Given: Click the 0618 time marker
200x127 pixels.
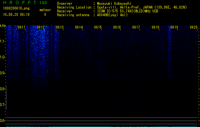Looking at the screenshot, I should tap(155, 27).
